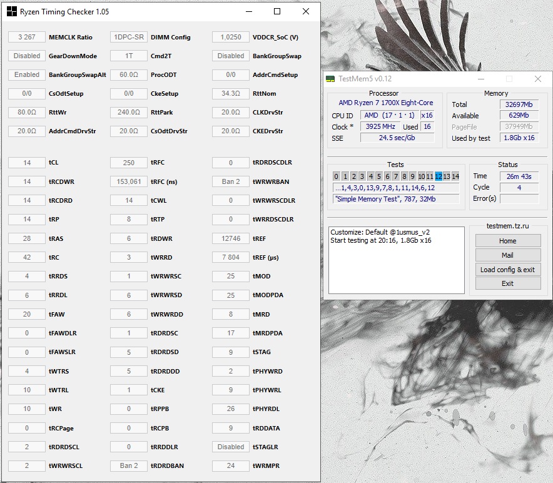The image size is (553, 483).
Task: Select test number 0 in Tests row
Action: pos(337,176)
